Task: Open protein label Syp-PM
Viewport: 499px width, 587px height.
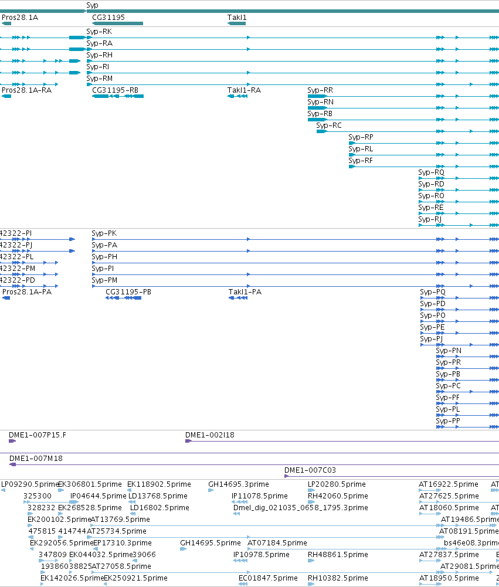Action: click(x=104, y=280)
